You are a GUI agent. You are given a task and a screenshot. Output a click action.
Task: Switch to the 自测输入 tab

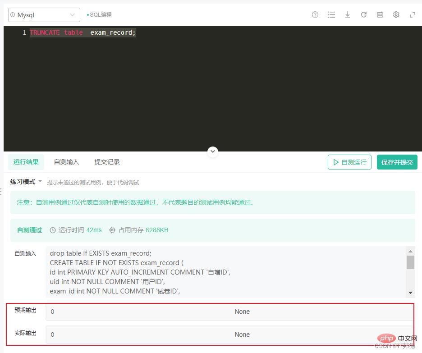[66, 162]
